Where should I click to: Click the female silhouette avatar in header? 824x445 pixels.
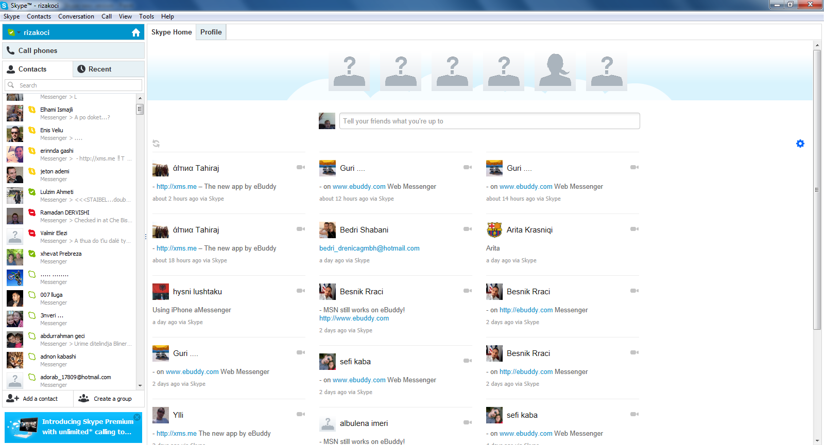tap(555, 70)
